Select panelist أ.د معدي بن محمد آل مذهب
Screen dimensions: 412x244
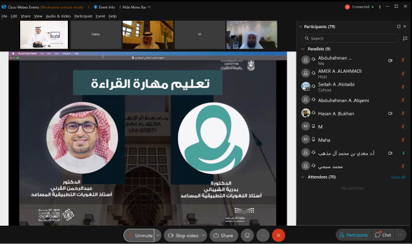[x=353, y=153]
